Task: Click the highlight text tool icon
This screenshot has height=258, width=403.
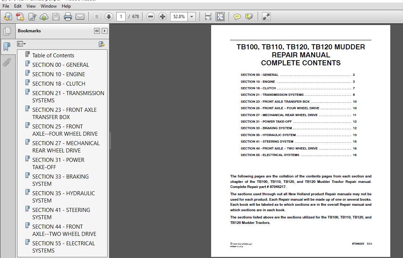Action: [x=249, y=17]
